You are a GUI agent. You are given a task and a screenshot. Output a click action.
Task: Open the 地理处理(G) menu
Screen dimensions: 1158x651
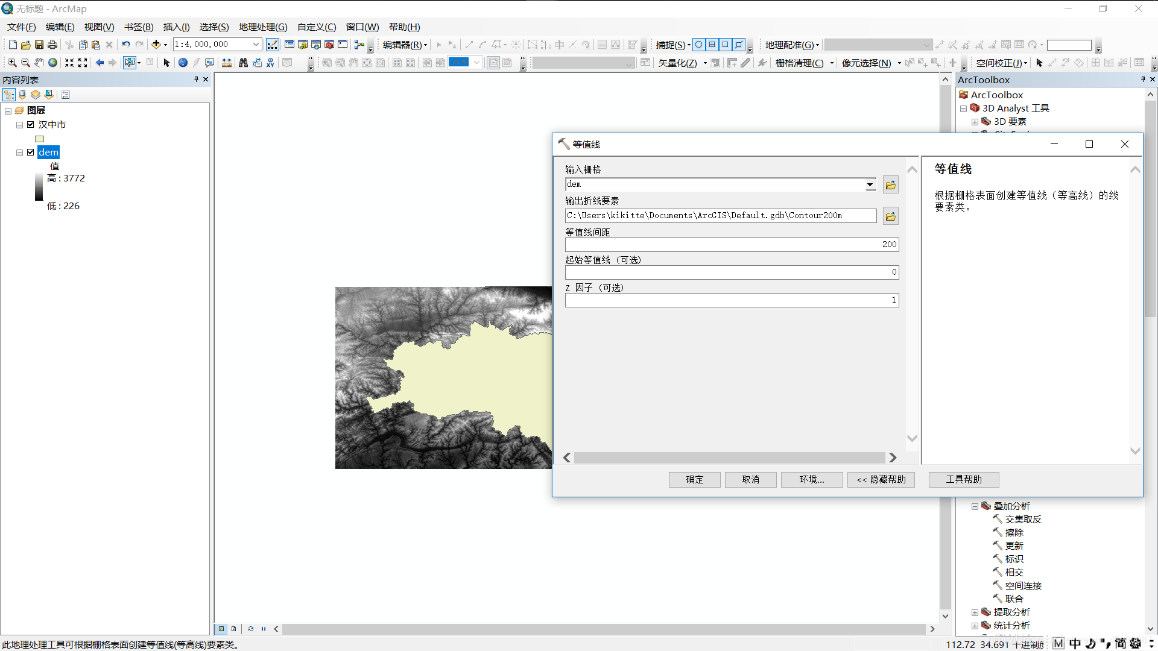pyautogui.click(x=263, y=27)
